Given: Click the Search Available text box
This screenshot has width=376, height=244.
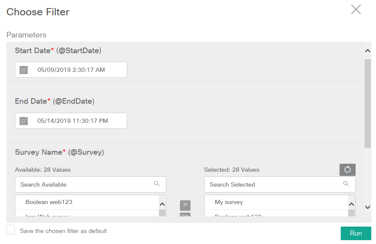Looking at the screenshot, I should coord(85,184).
